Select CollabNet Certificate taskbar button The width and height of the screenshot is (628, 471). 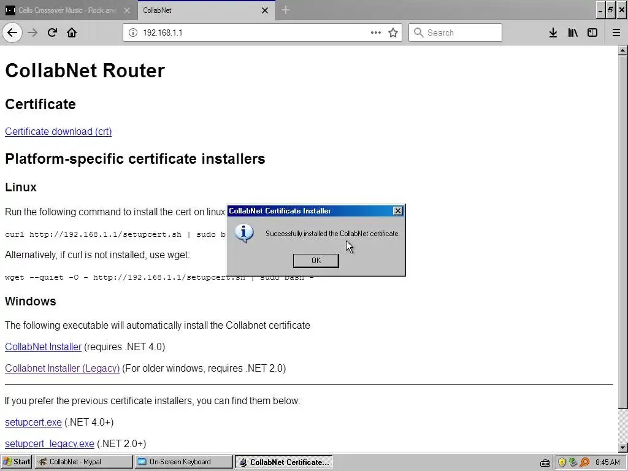[284, 462]
